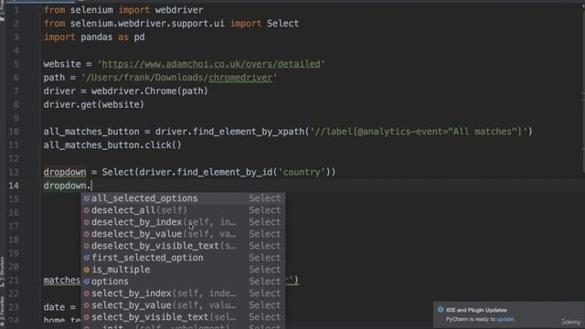Click the property icon beside all_selected_options
585x329 pixels.
click(x=87, y=198)
